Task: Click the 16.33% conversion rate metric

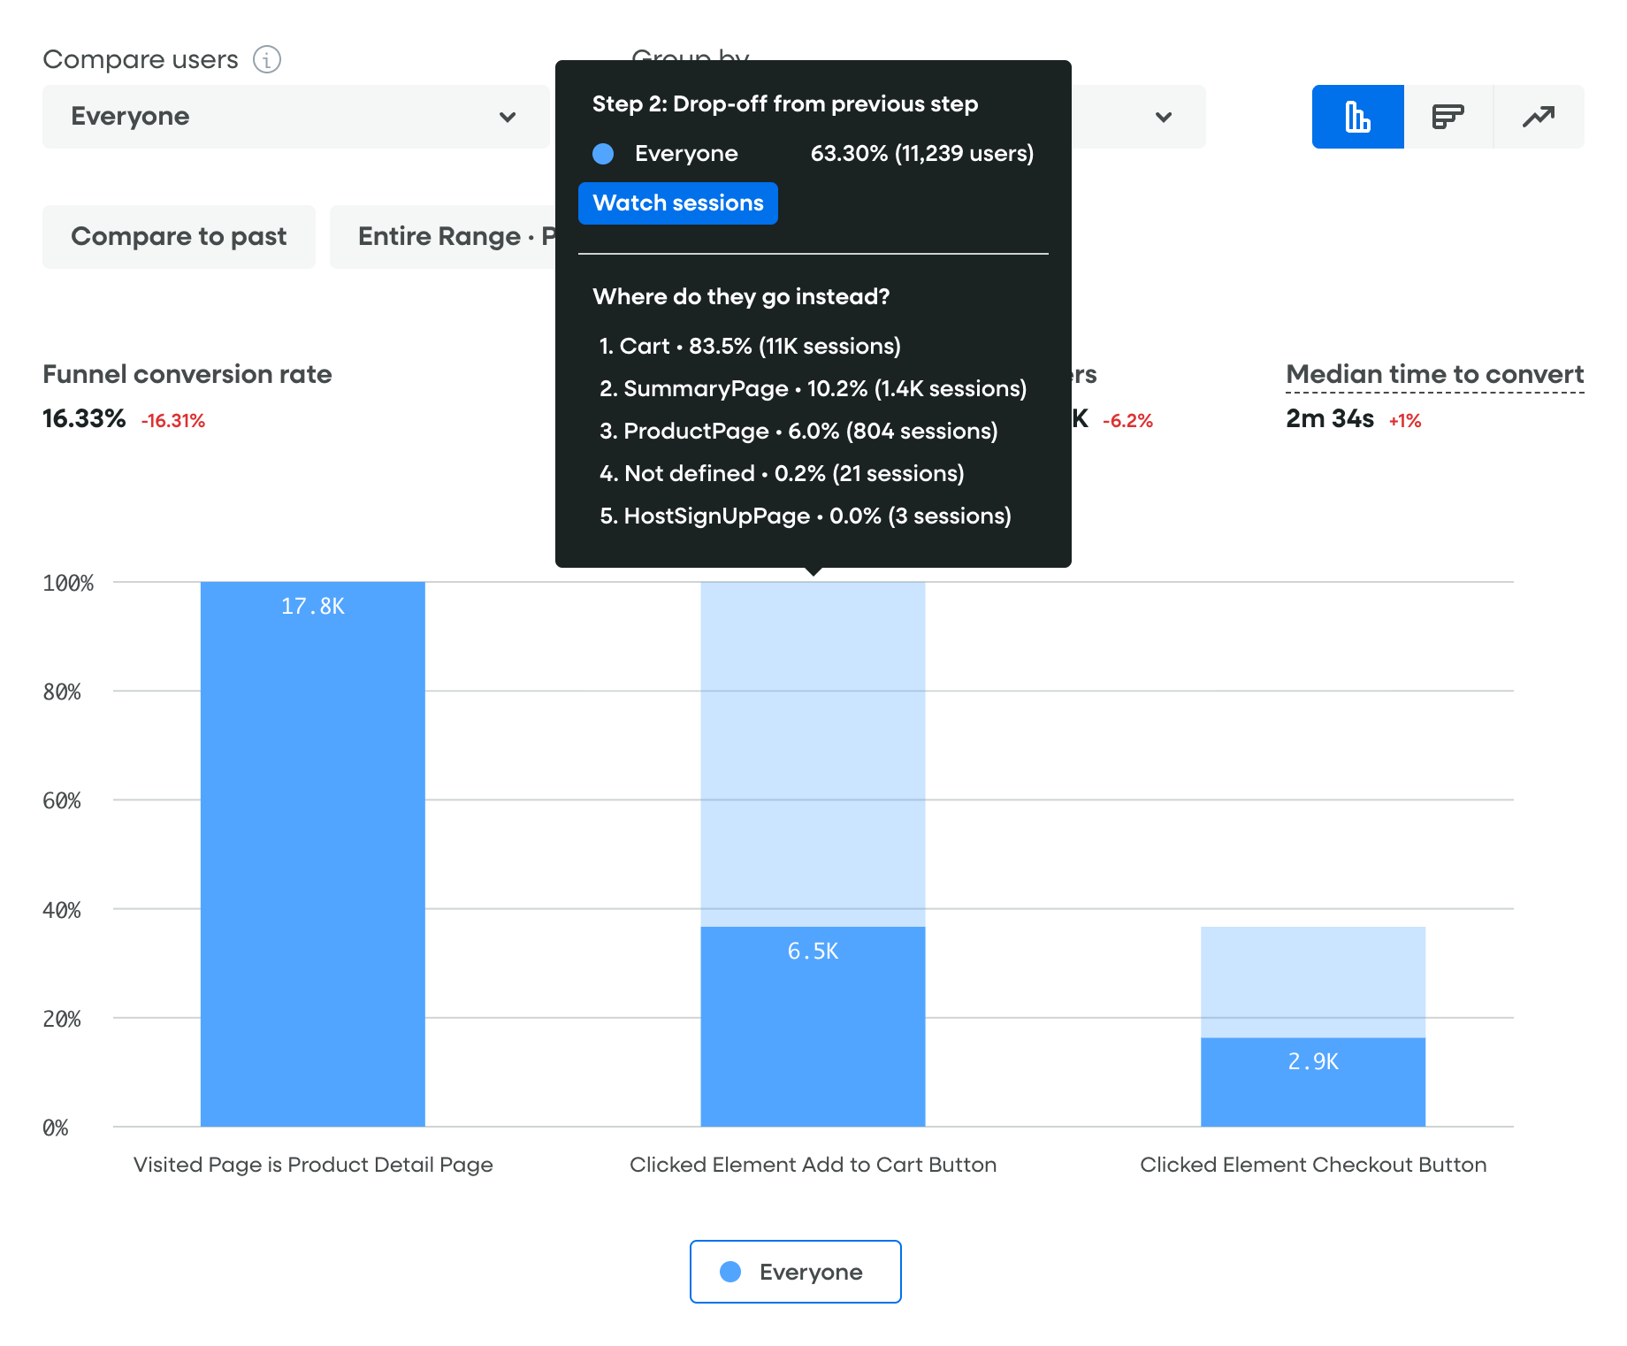Action: pyautogui.click(x=84, y=418)
